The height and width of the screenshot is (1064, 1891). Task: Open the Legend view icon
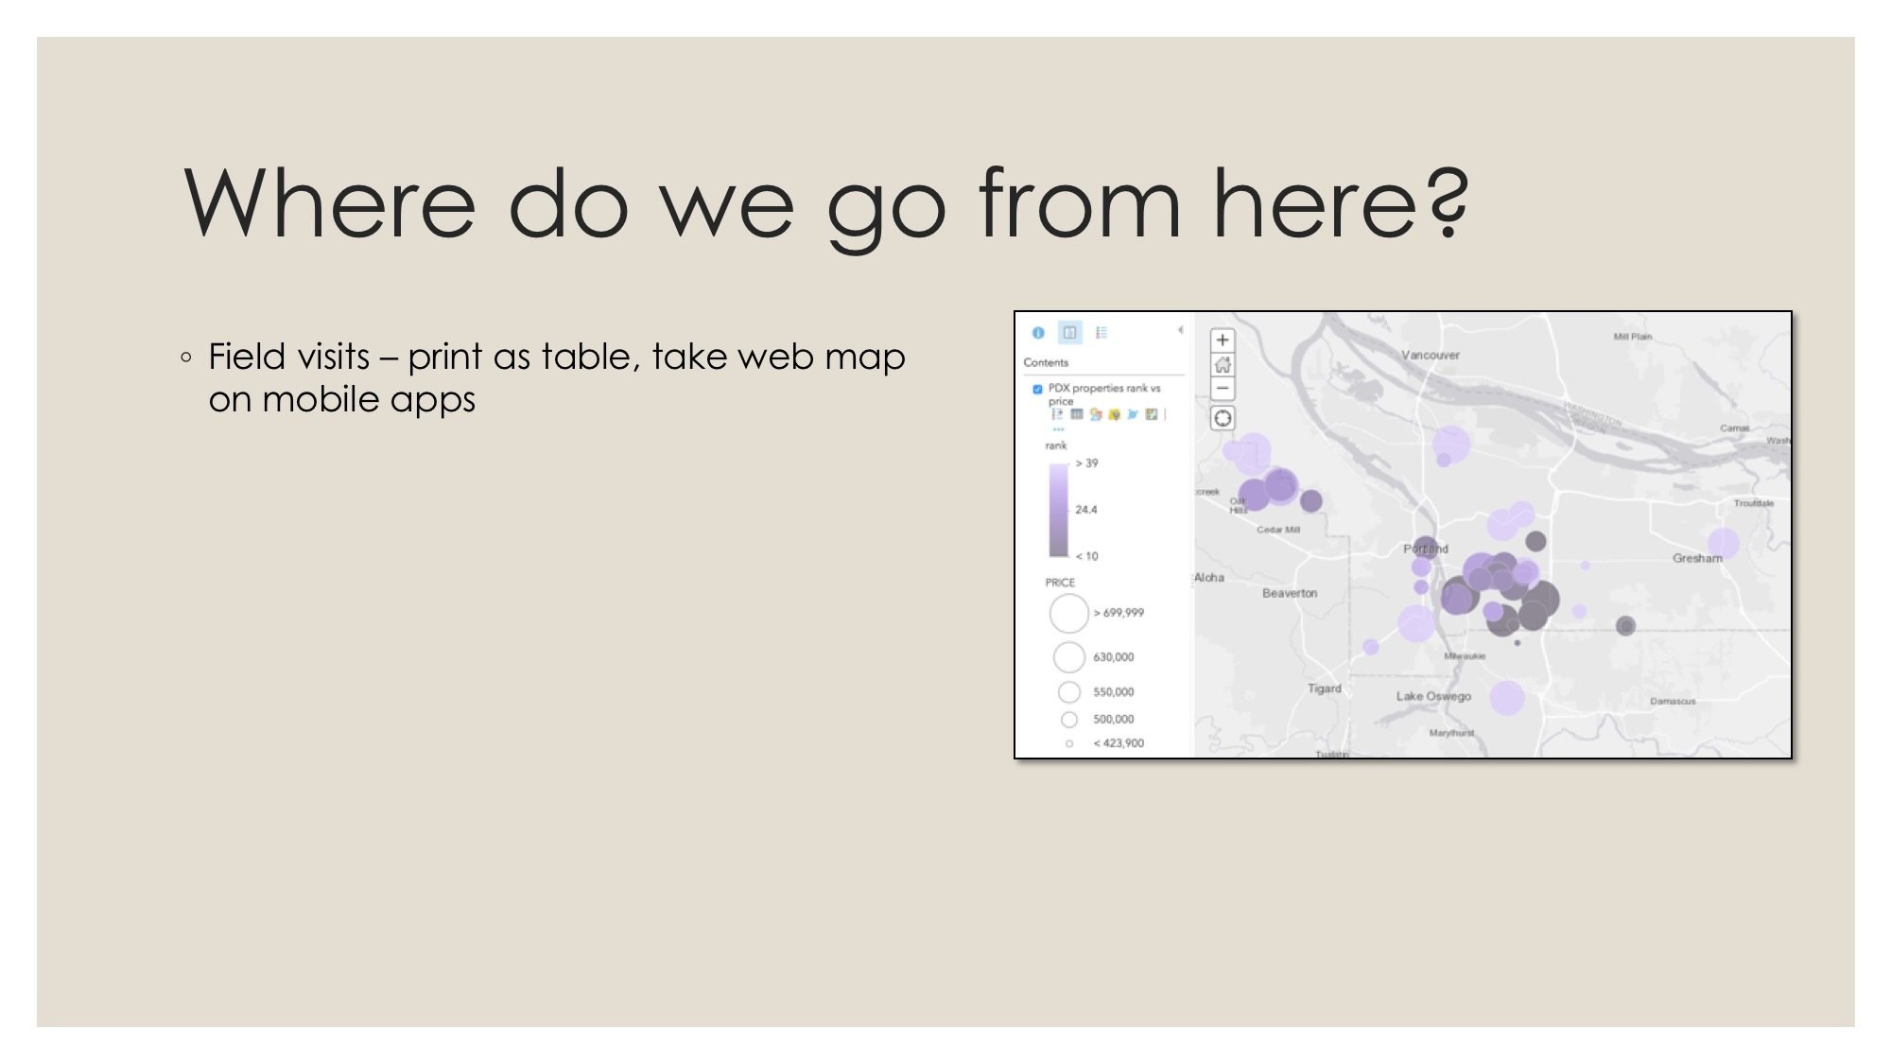coord(1102,333)
